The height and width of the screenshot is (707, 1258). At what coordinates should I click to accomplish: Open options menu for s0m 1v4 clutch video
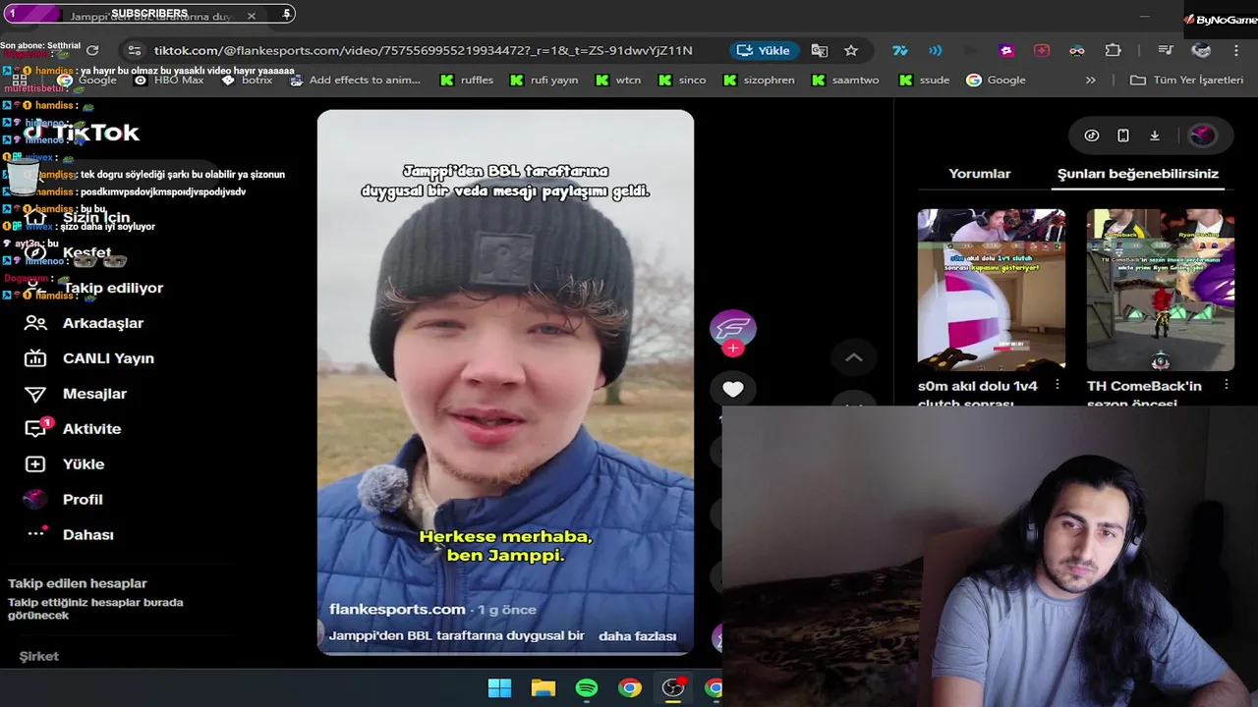[1058, 386]
